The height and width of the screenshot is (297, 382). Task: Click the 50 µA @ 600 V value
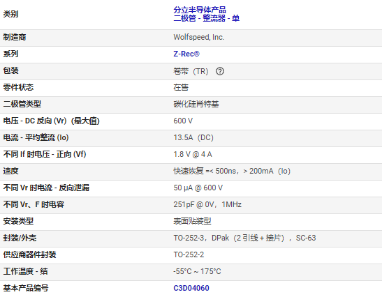(198, 188)
